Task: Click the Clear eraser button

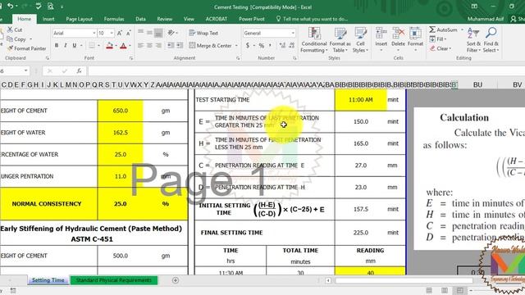Action: point(441,48)
